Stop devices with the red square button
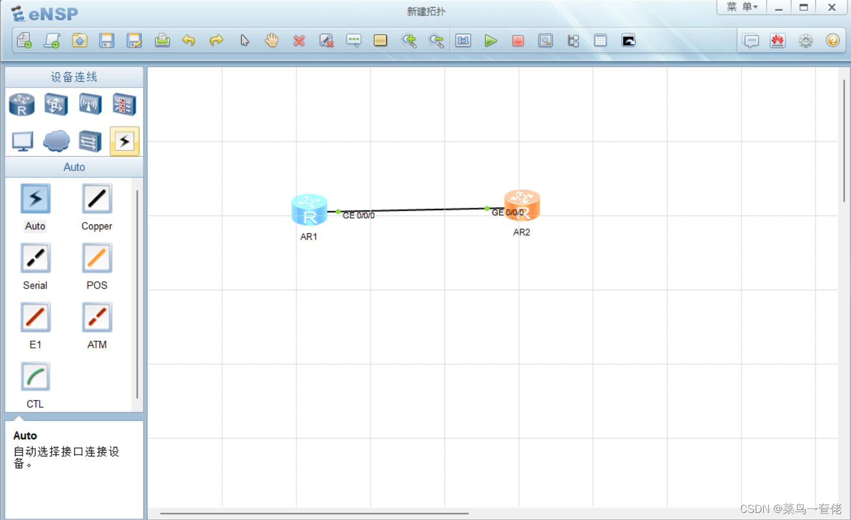 point(518,40)
